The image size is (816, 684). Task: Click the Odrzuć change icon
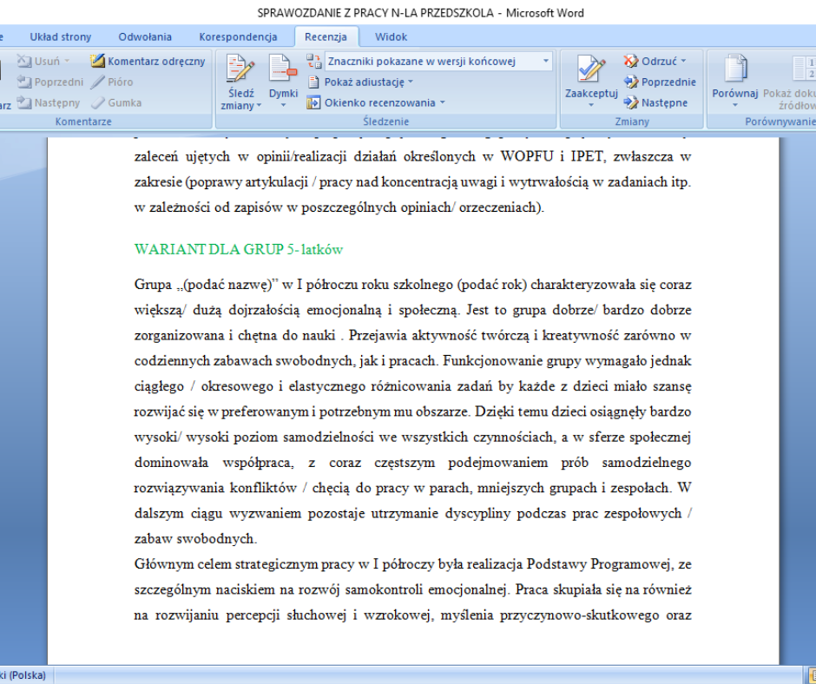pyautogui.click(x=631, y=62)
